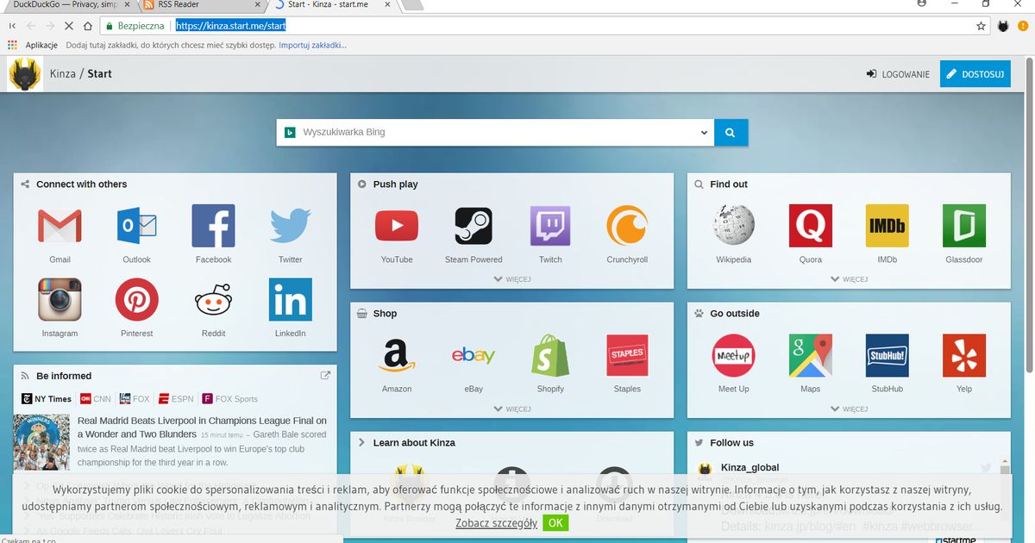Click the DOSTOSUJ customize button
Viewport: 1035px width, 543px height.
[x=975, y=74]
